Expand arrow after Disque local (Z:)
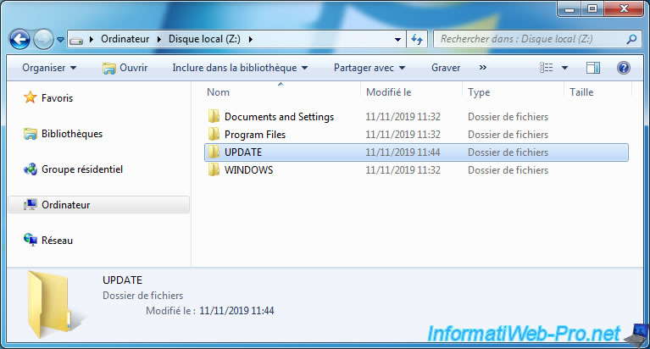 [x=250, y=39]
